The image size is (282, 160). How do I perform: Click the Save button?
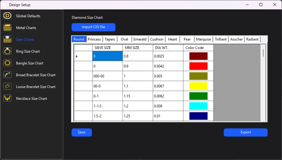(x=81, y=132)
